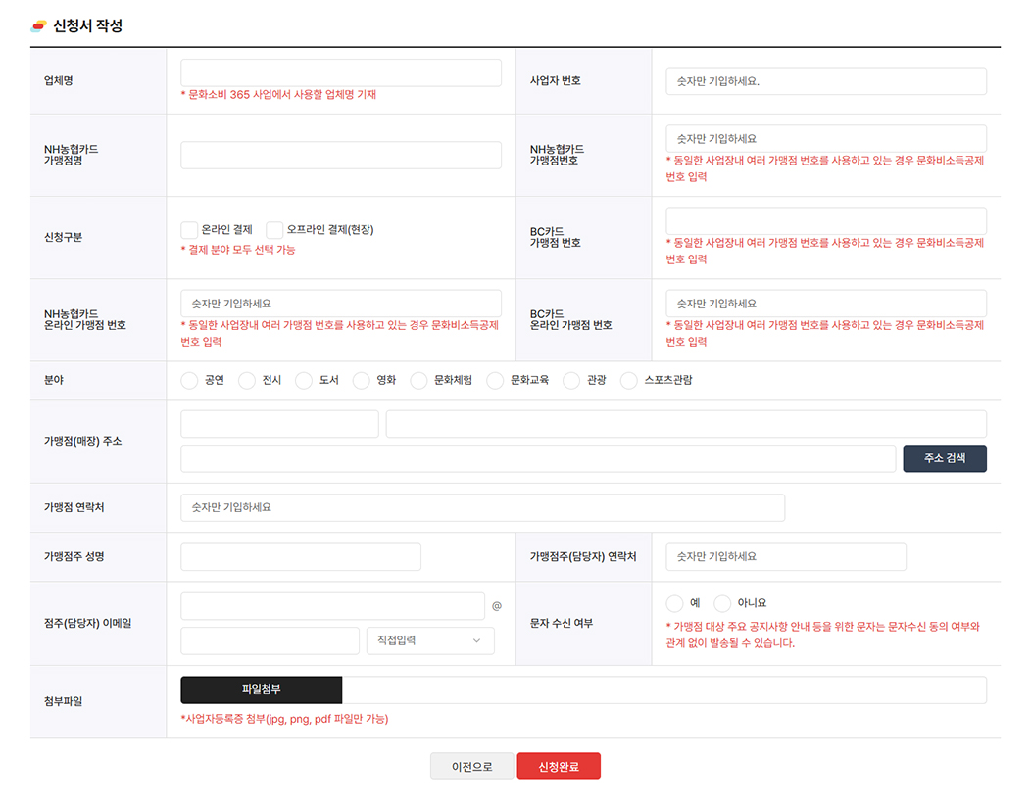This screenshot has height=801, width=1031.
Task: Choose 도서 as the field
Action: [x=304, y=380]
